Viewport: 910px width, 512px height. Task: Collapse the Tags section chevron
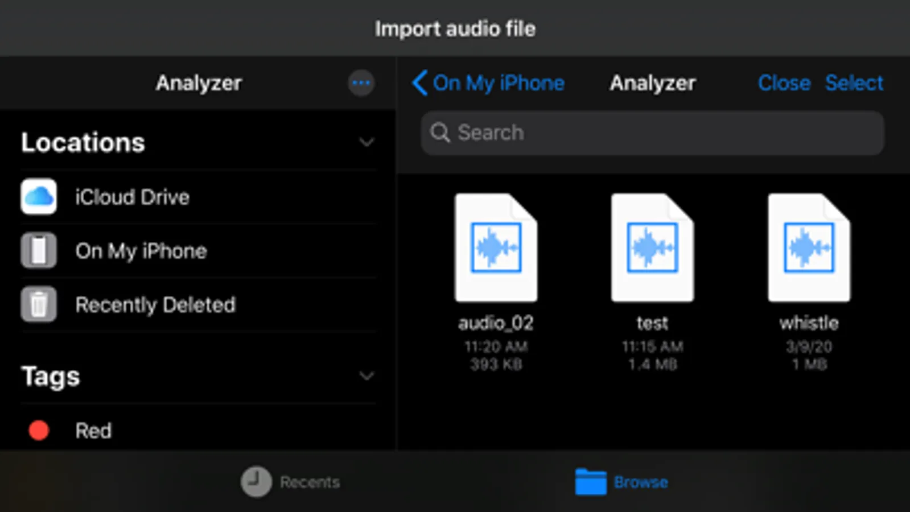pos(367,376)
